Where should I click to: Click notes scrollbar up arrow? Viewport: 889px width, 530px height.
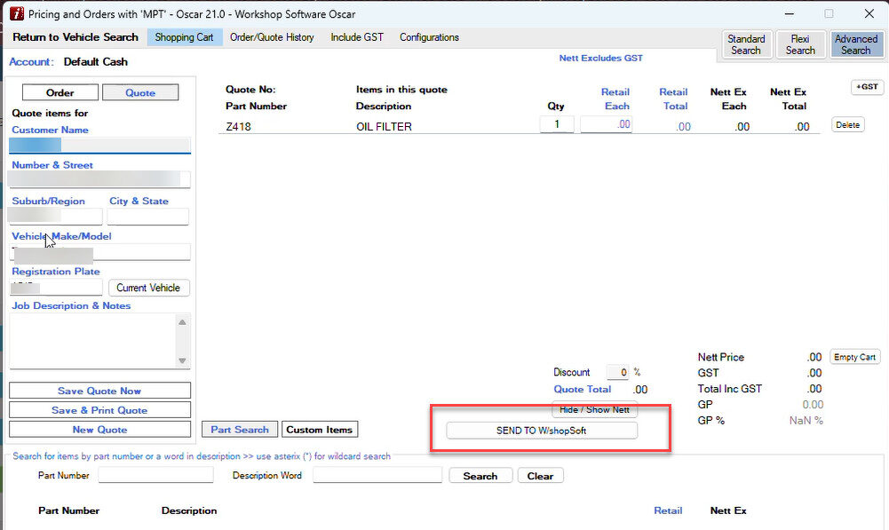(x=182, y=322)
